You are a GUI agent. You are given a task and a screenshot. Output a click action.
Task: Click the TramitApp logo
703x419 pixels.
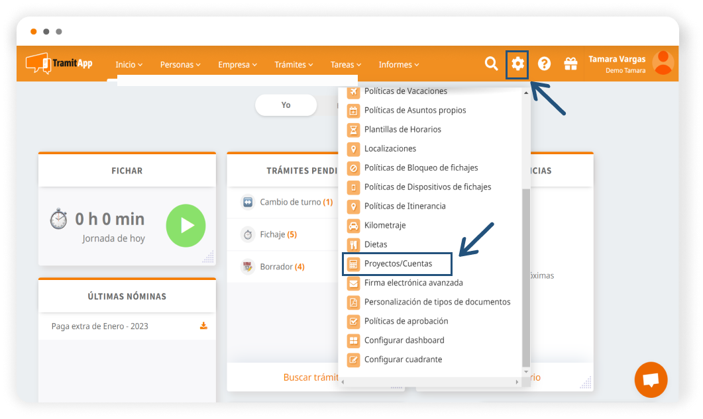click(59, 64)
